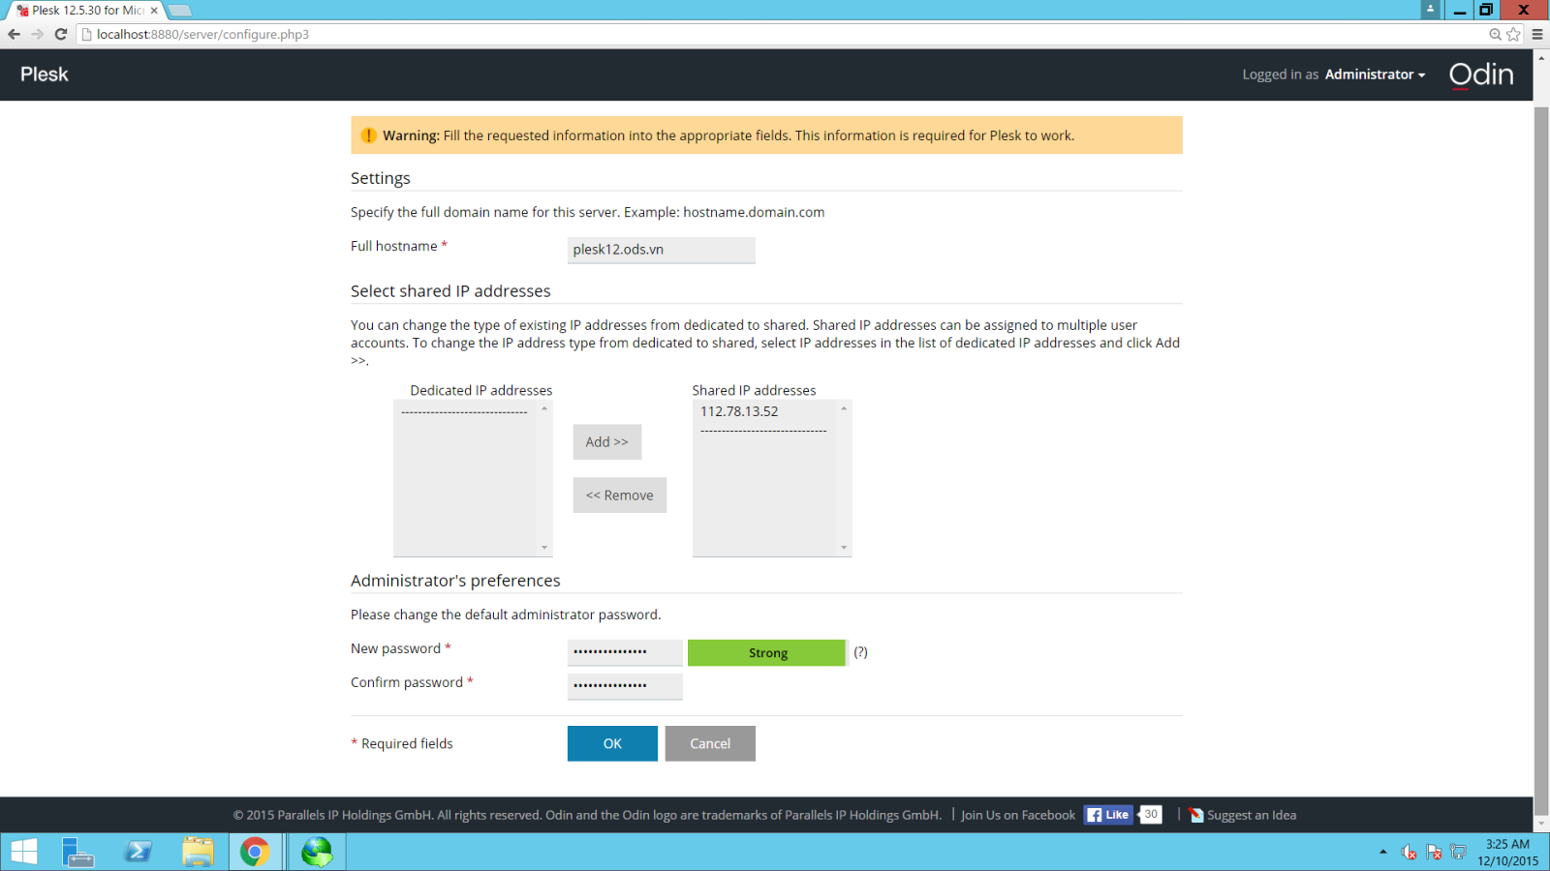
Task: Click the warning exclamation icon
Action: [368, 135]
